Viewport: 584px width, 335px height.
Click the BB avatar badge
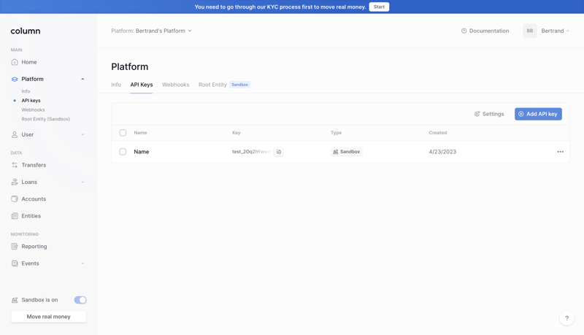[530, 31]
